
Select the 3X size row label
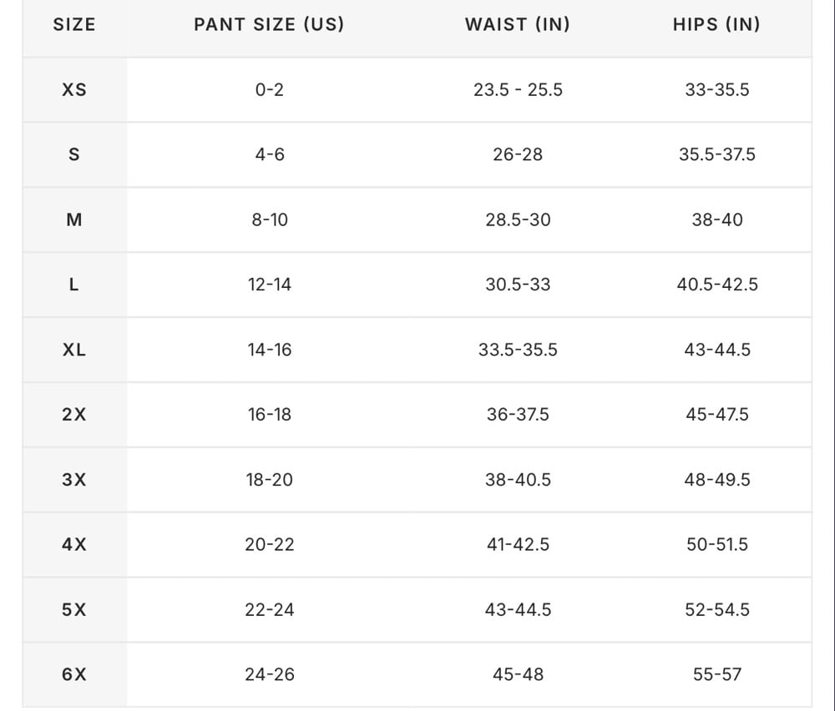click(74, 480)
